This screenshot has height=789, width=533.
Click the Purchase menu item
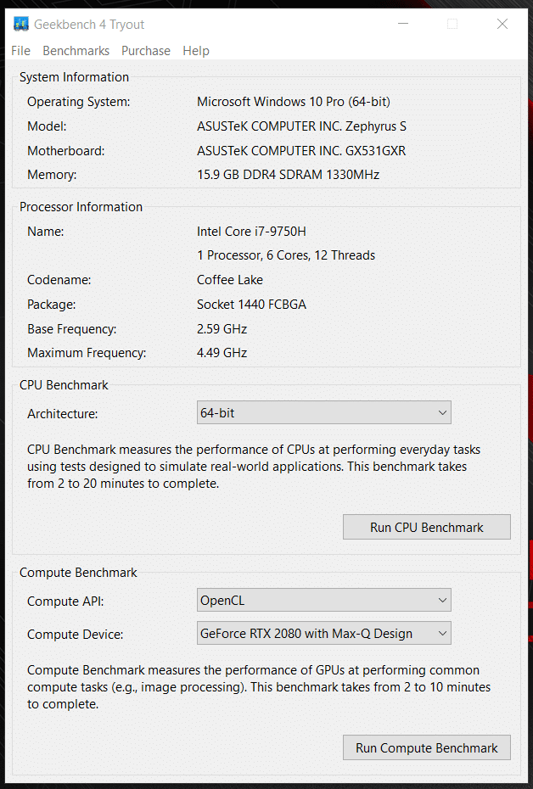pyautogui.click(x=146, y=51)
